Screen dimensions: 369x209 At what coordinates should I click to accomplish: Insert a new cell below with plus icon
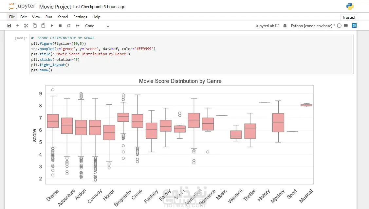click(x=18, y=26)
